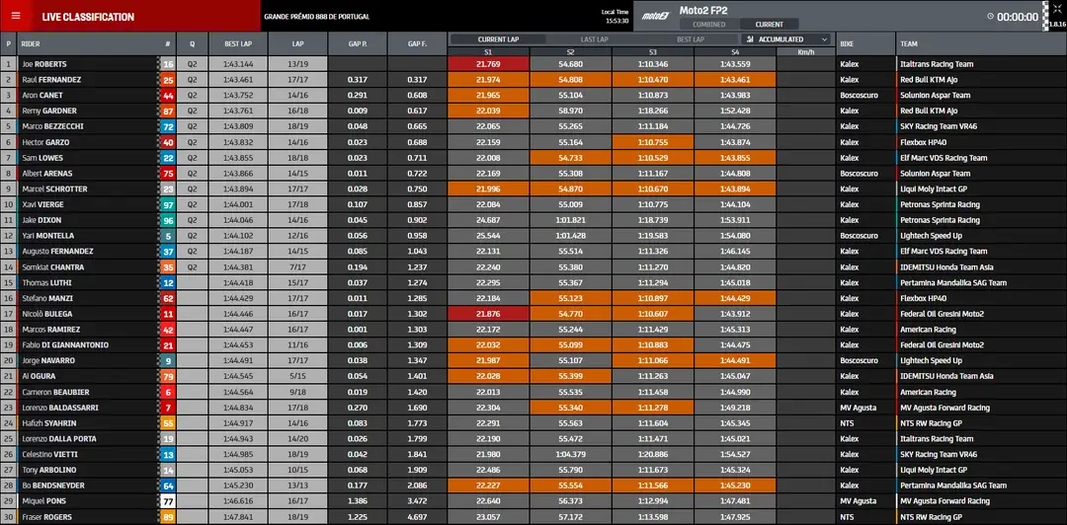
Task: Switch timing to COMBINED sessions
Action: 709,25
